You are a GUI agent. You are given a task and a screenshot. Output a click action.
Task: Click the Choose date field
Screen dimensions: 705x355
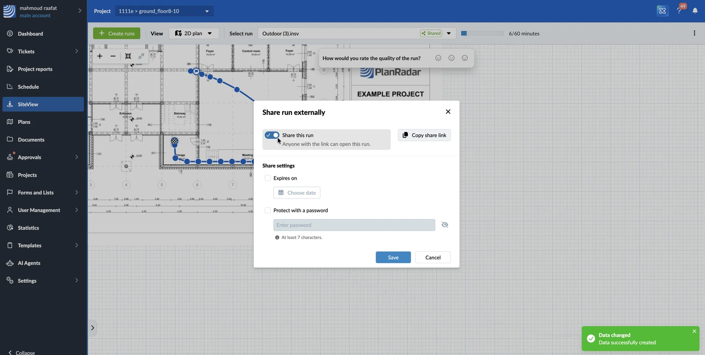(297, 193)
